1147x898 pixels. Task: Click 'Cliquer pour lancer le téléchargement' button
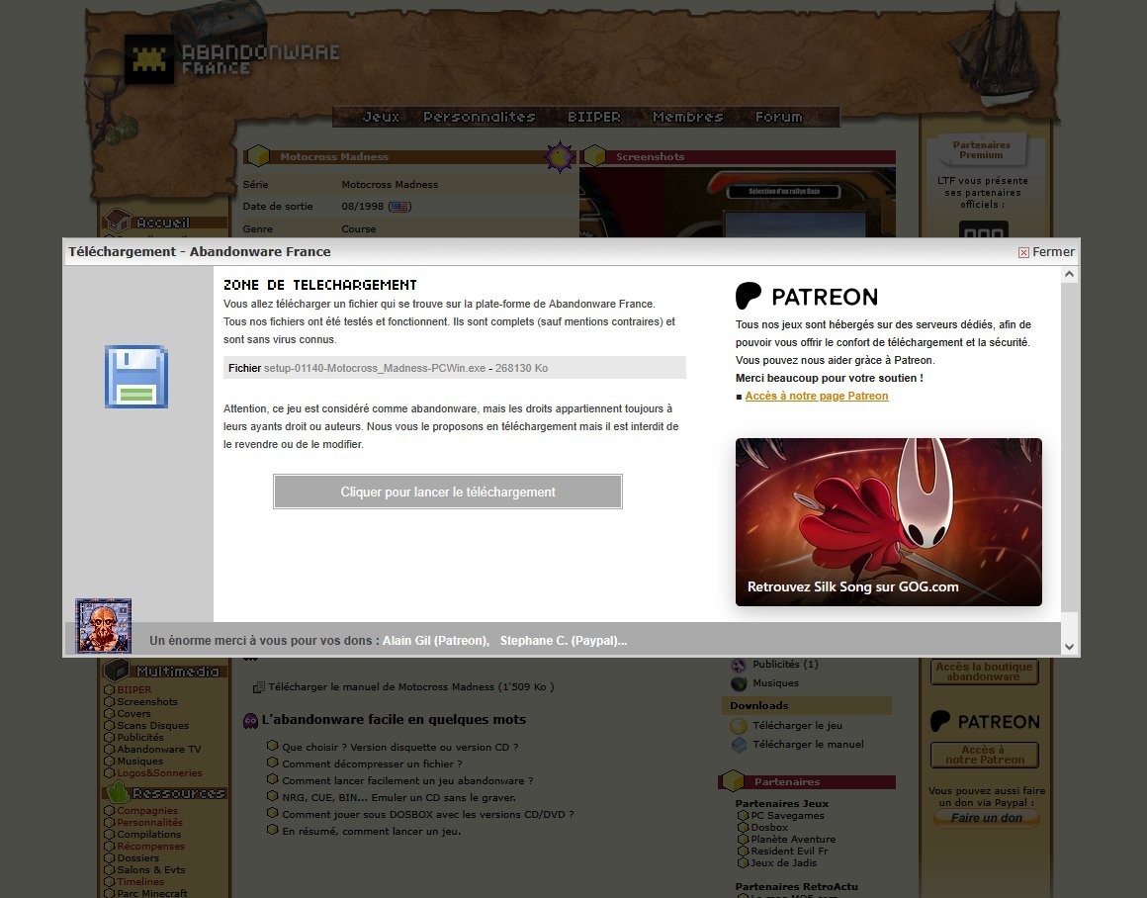click(448, 492)
